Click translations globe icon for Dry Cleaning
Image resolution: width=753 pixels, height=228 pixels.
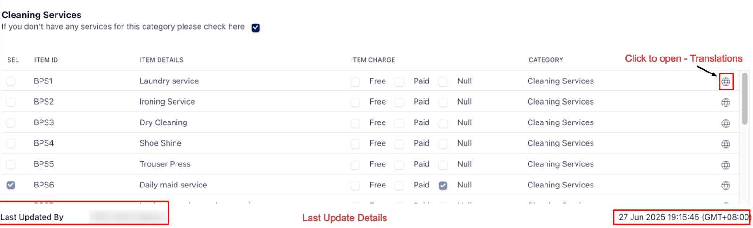coord(726,123)
